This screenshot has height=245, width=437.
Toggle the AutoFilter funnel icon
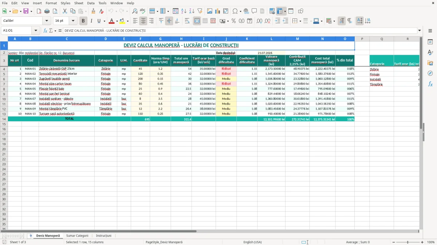tap(200, 11)
